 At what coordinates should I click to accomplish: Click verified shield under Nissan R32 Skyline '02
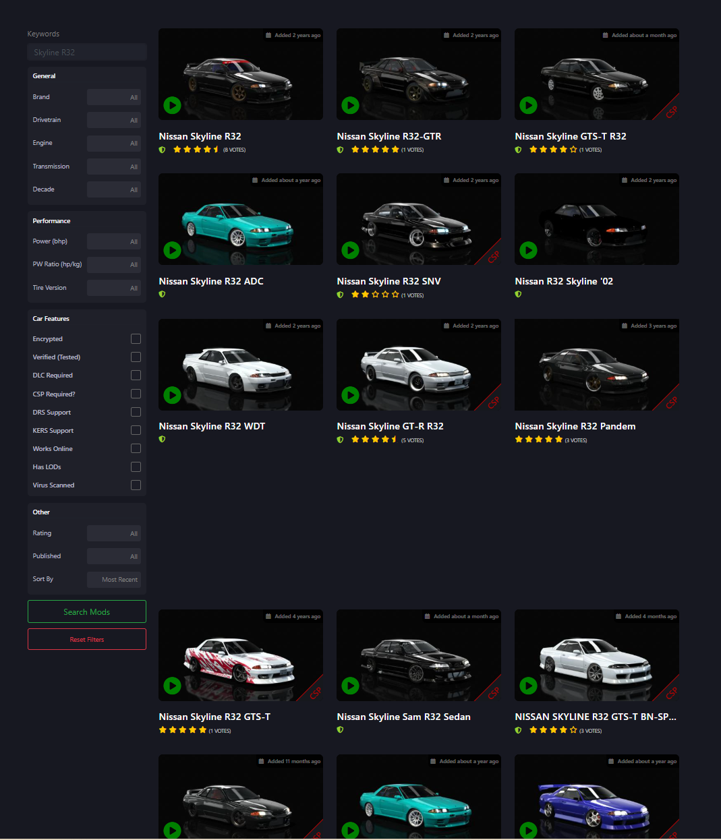pyautogui.click(x=518, y=294)
